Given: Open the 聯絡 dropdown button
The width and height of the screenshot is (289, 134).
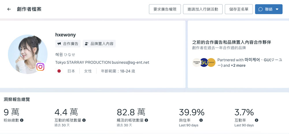Looking at the screenshot, I should 268,9.
